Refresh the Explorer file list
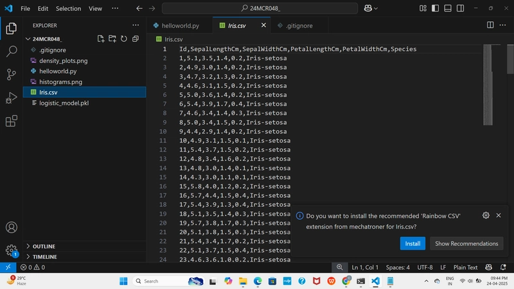Screen dimensions: 514x289 [x=124, y=39]
